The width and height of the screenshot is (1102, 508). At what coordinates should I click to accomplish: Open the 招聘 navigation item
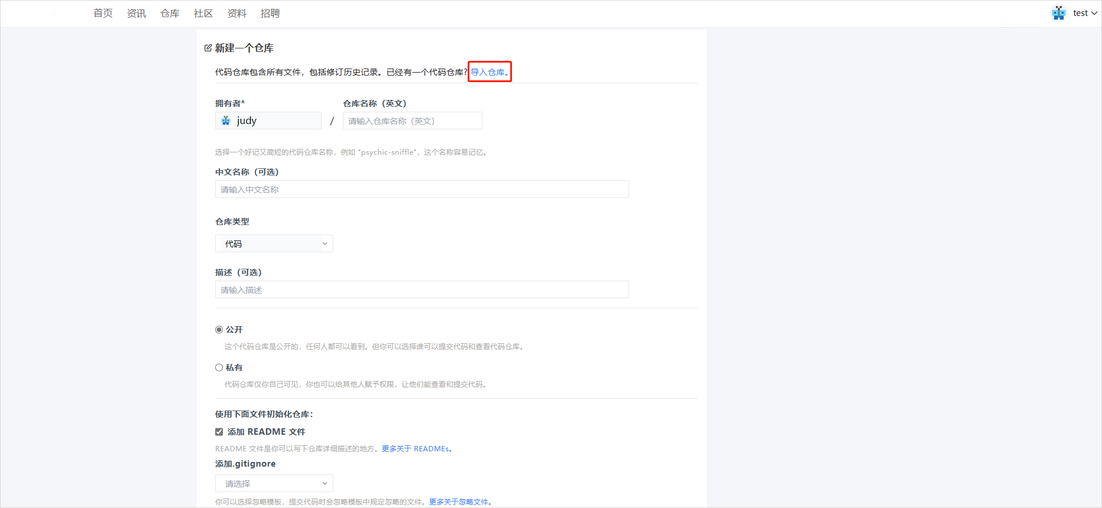(270, 13)
